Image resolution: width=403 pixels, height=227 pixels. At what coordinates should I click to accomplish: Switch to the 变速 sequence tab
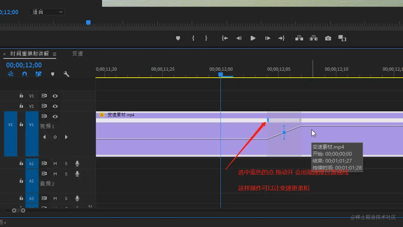tap(78, 54)
